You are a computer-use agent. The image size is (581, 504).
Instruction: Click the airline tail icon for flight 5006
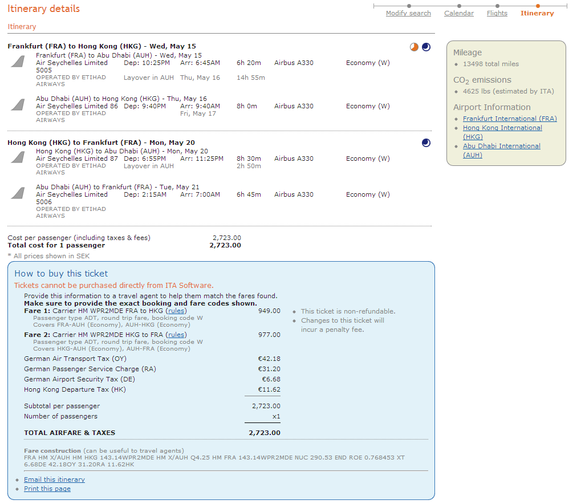[x=18, y=193]
